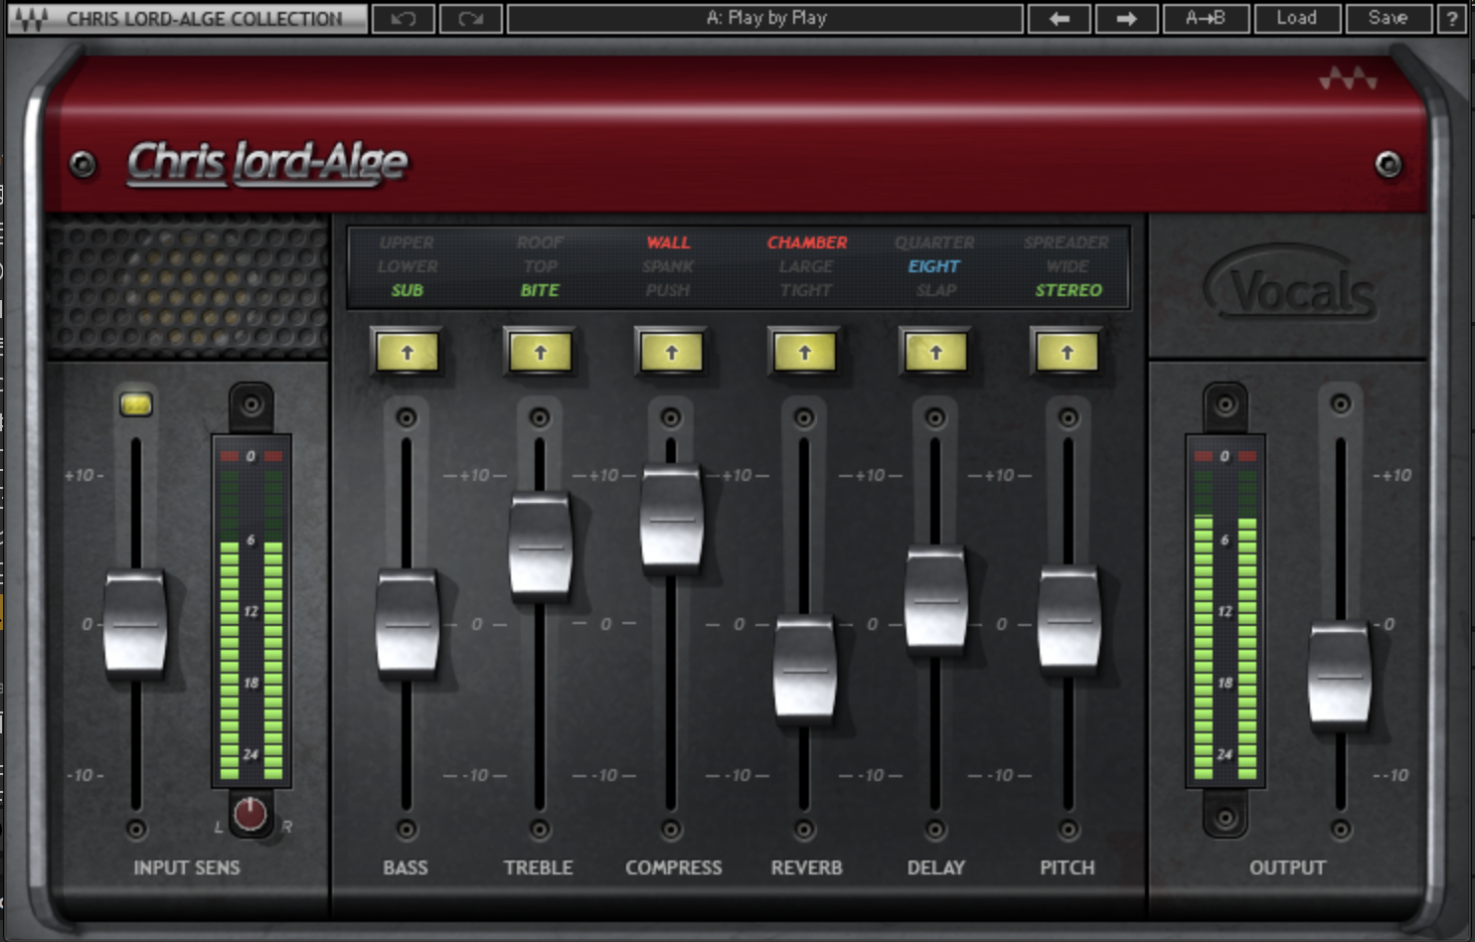
Task: Click the INPUT SENS label
Action: click(187, 867)
